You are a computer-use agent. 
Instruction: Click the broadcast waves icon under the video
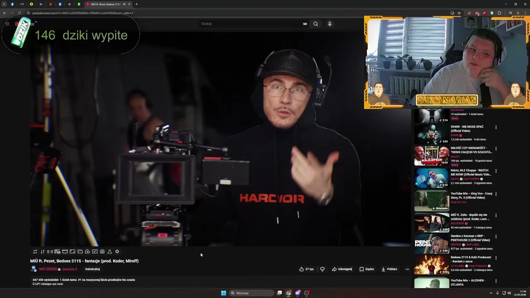50,252
